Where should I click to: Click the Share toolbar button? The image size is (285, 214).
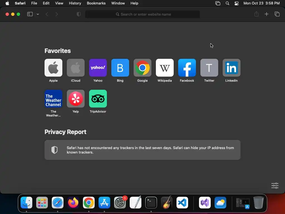[256, 14]
